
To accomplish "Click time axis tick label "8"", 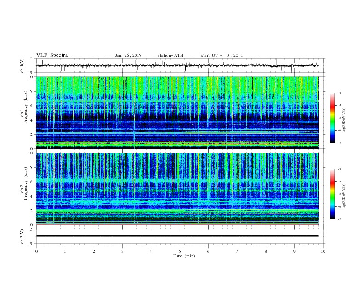I will [266, 251].
